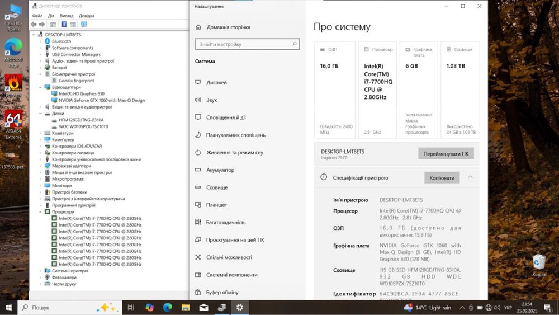Click the Процесор summary card
Viewport: 559px width, 315px height.
click(x=377, y=90)
